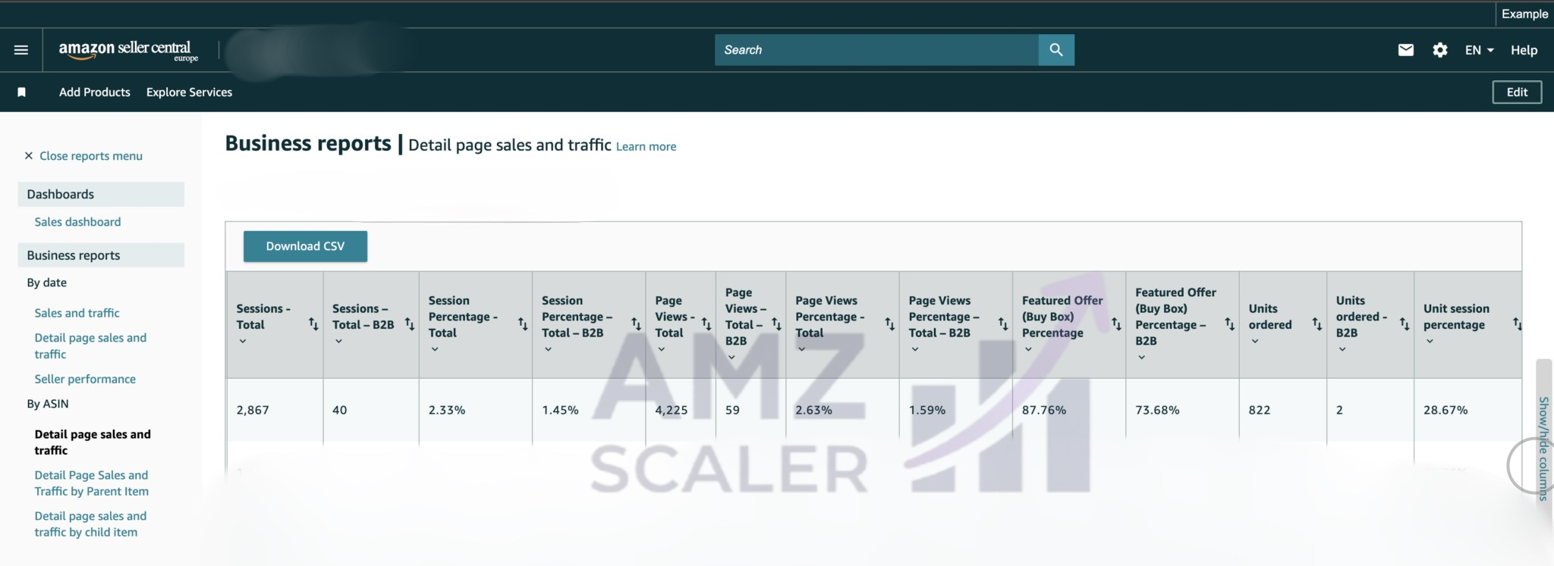Screen dimensions: 1554x566
Task: Open the messages envelope icon
Action: coord(1406,50)
